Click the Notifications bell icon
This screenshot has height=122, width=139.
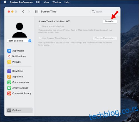point(9,56)
